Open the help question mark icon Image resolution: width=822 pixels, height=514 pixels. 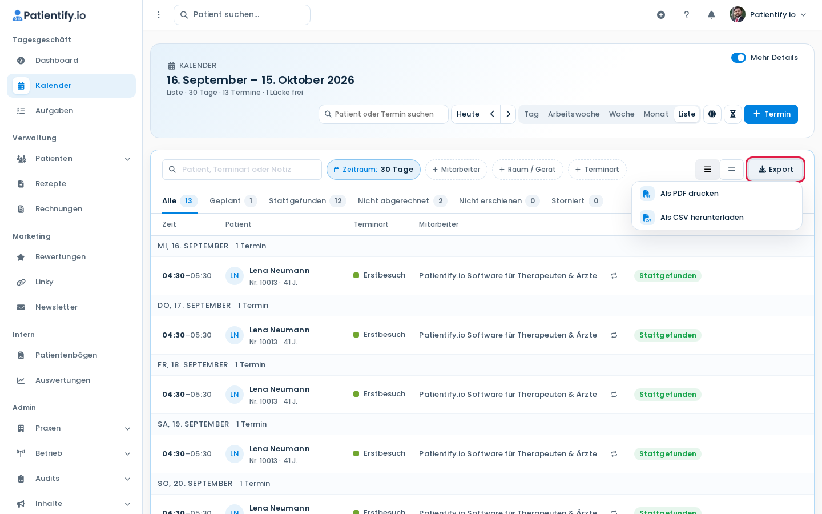(687, 15)
